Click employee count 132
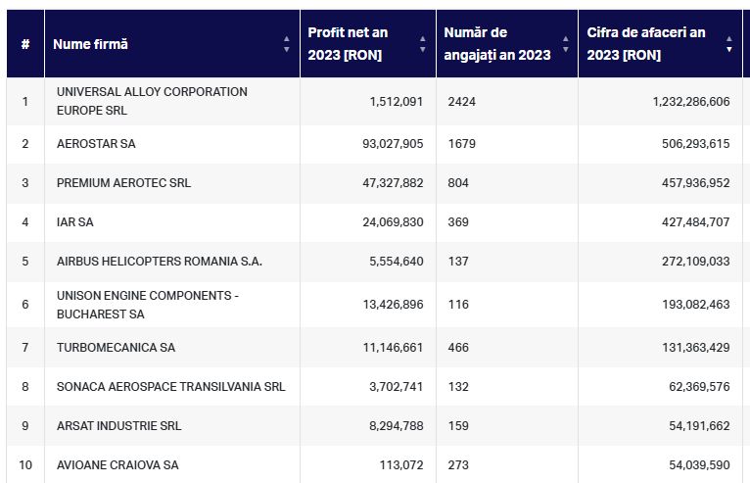The width and height of the screenshot is (750, 483). click(x=458, y=387)
